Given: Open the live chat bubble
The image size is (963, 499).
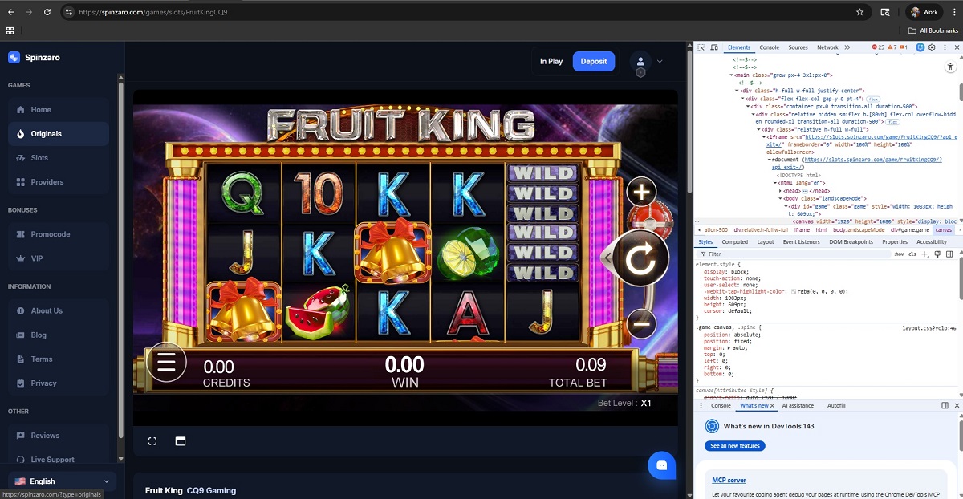Looking at the screenshot, I should click(662, 465).
